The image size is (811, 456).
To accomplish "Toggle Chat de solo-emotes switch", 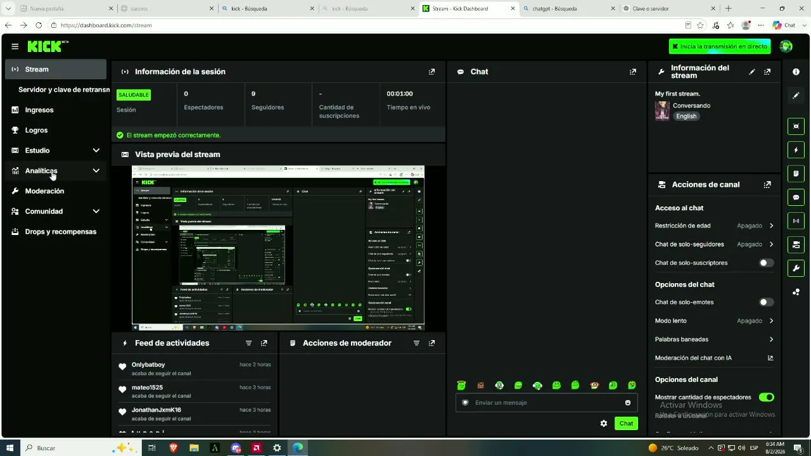I will pos(766,302).
